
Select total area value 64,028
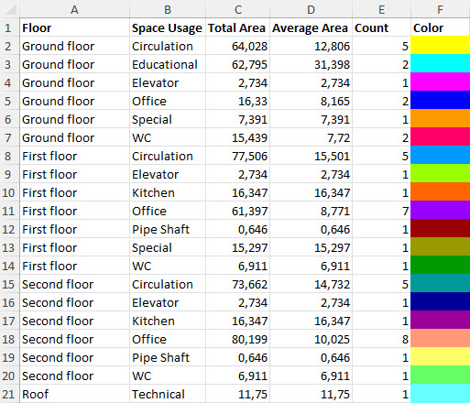(x=238, y=46)
